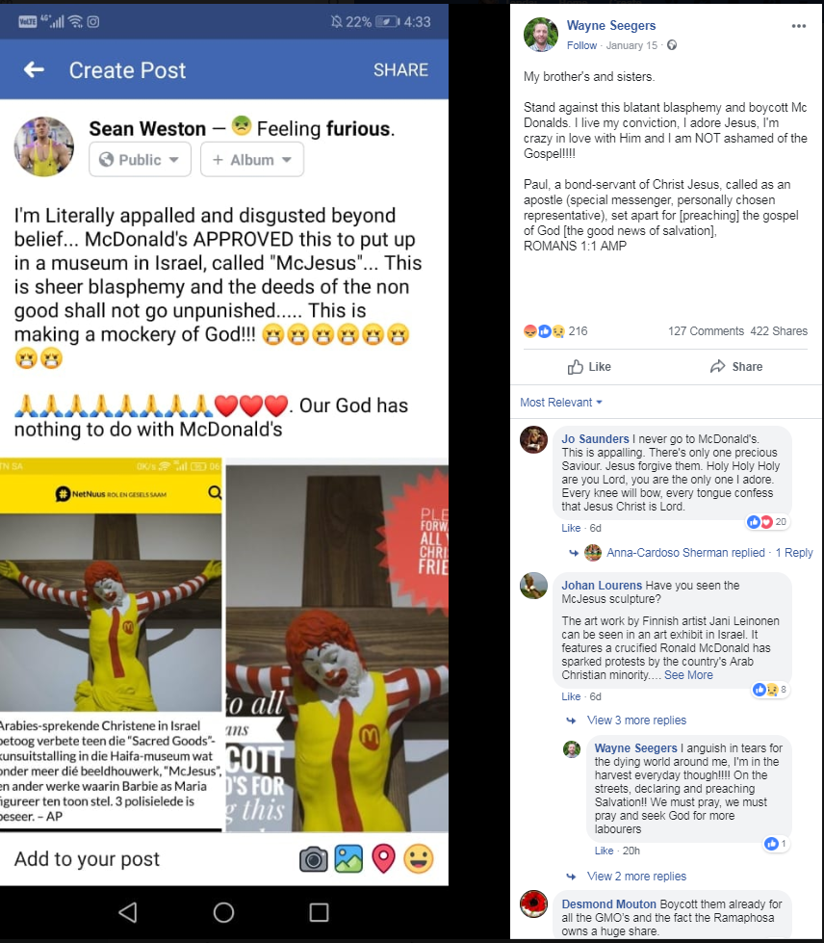Tap the back arrow in Create Post header
Image resolution: width=824 pixels, height=943 pixels.
click(34, 69)
